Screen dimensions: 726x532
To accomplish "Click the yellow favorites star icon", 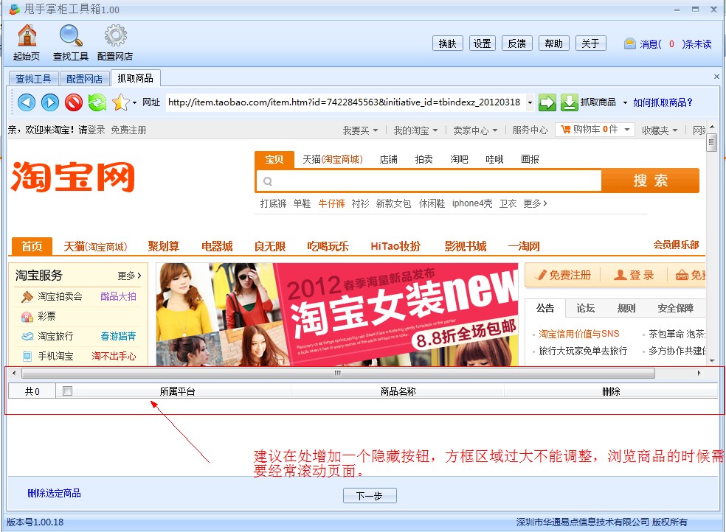I will pos(120,102).
